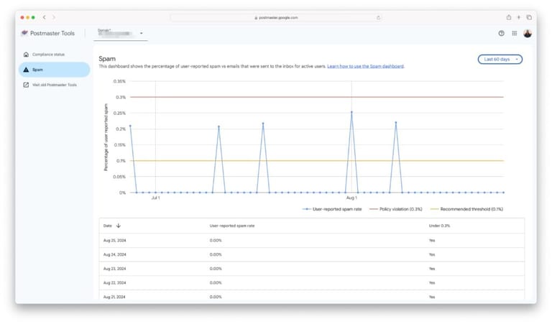
Task: Click the 0.00% value in Aug 25 row
Action: point(216,241)
